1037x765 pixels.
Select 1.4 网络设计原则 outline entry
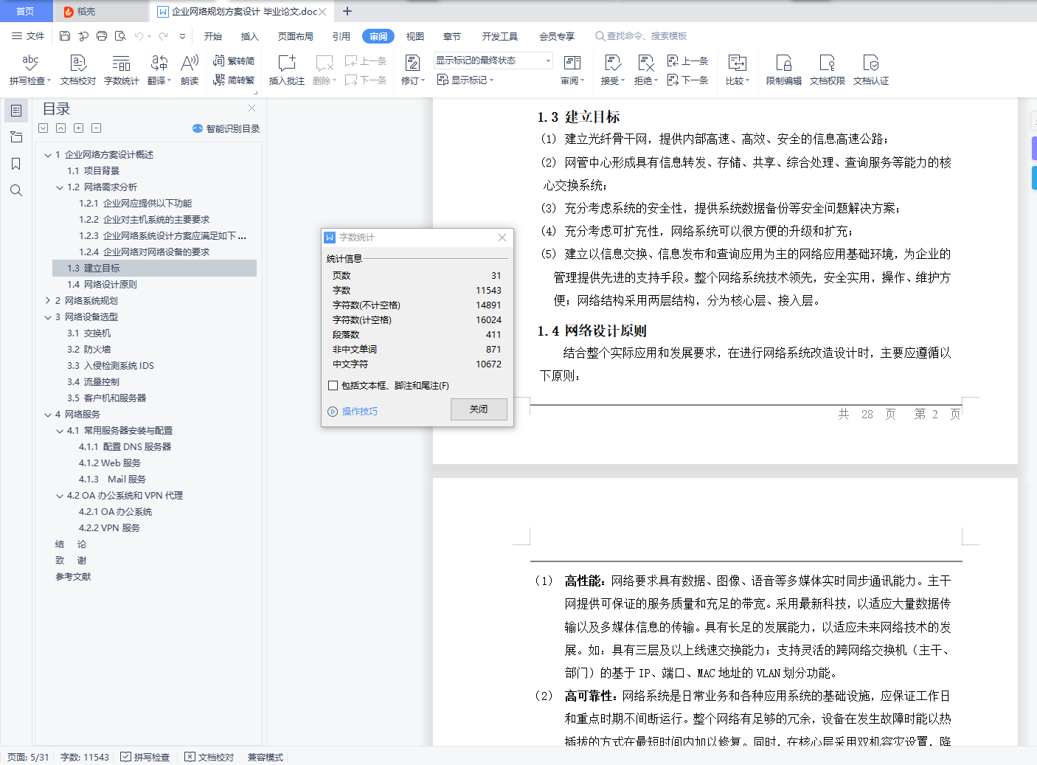(102, 285)
